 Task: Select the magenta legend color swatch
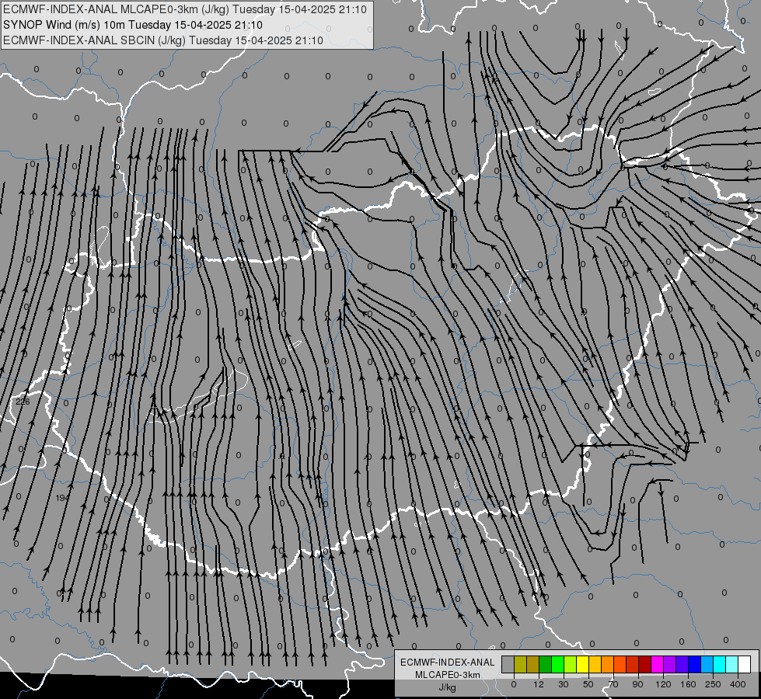click(657, 664)
